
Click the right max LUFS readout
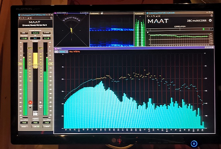47,122
